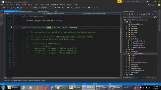Open the File menu

pyautogui.click(x=2, y=5)
